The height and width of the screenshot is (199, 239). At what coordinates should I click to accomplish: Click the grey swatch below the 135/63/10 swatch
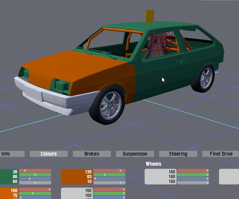(77, 193)
